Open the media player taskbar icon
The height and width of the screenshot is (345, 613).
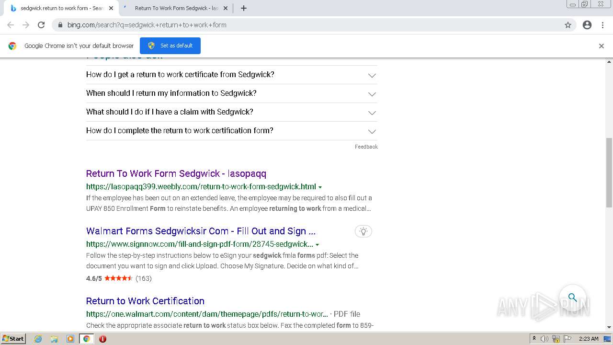70,339
